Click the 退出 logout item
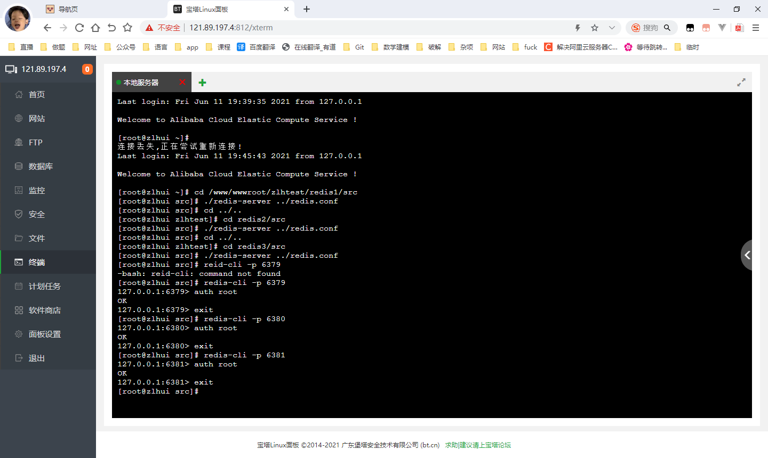Screen dimensions: 768x458 (x=37, y=358)
